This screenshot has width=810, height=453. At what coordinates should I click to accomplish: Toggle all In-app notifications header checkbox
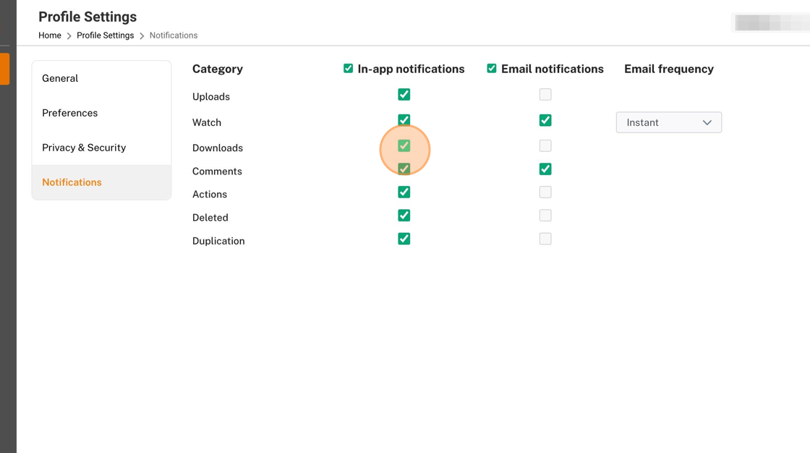point(349,69)
